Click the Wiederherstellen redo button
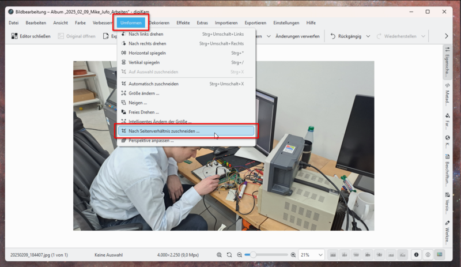The image size is (461, 267). tap(396, 36)
